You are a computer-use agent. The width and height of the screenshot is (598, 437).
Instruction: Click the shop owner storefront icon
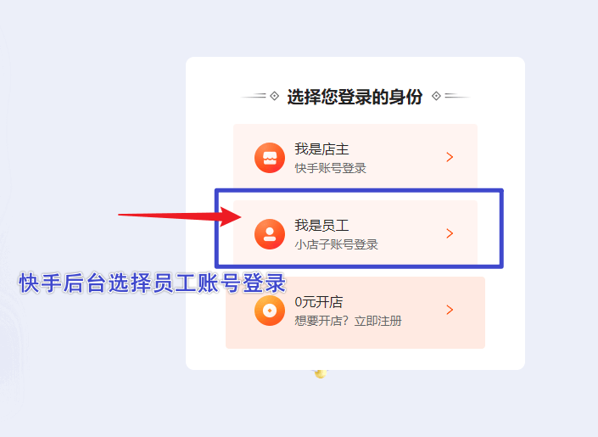pyautogui.click(x=270, y=158)
